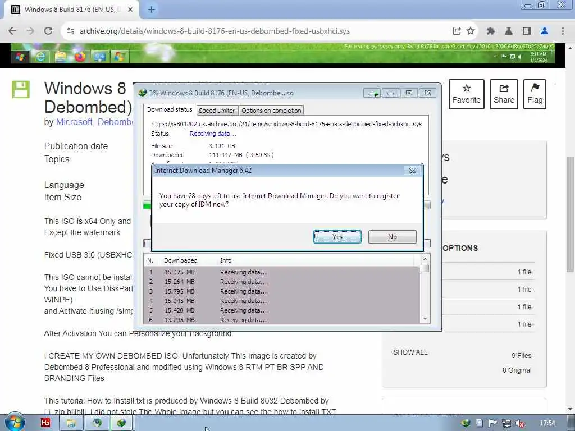Click connection row 1 with 15.075 MB
Image resolution: width=575 pixels, height=431 pixels.
click(x=281, y=272)
